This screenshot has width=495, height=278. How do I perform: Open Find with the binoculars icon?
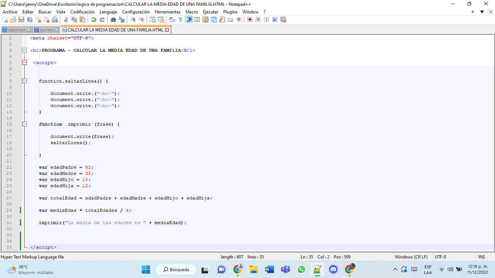coord(113,20)
